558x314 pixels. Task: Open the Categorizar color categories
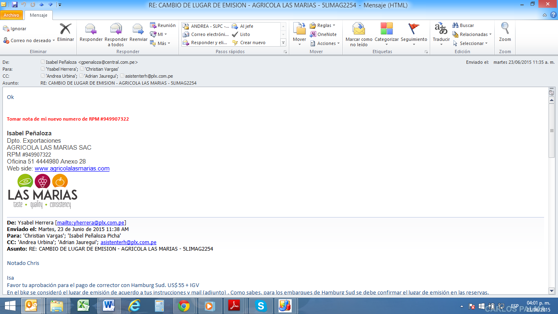386,33
